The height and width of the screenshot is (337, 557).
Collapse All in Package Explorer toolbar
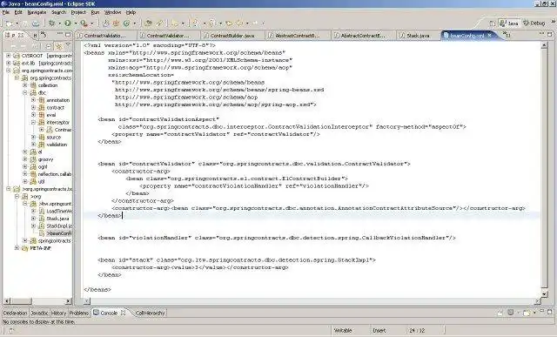point(49,46)
